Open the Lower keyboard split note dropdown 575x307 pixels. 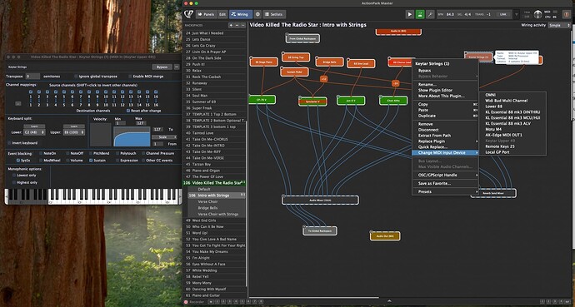coord(33,132)
